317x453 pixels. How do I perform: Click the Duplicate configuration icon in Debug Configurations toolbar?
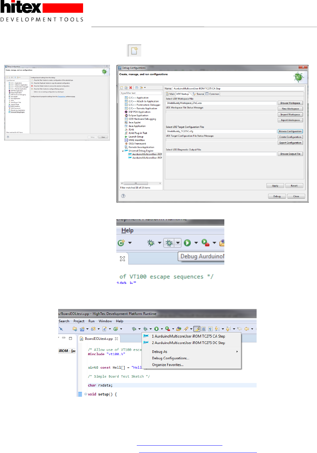pyautogui.click(x=126, y=87)
